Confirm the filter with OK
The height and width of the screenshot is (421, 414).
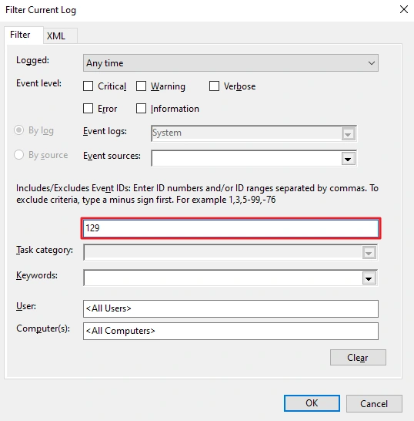click(x=312, y=403)
